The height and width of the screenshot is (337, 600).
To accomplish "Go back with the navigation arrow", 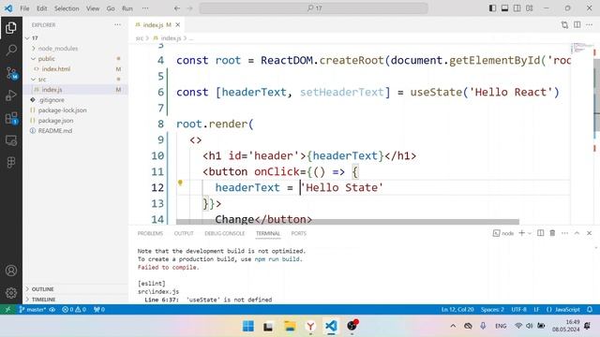I will tap(177, 8).
